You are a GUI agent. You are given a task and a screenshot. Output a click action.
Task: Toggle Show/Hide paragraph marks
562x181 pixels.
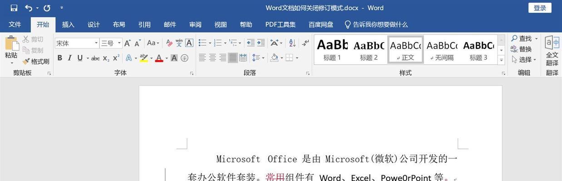[306, 43]
